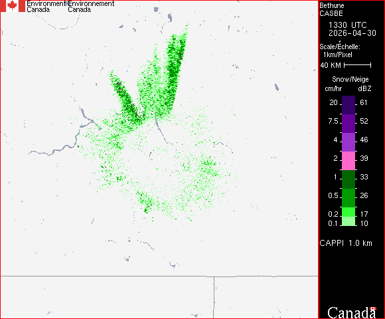Click the Environnement Canada French text
Viewport: 385px width, 319px height.
91,7
